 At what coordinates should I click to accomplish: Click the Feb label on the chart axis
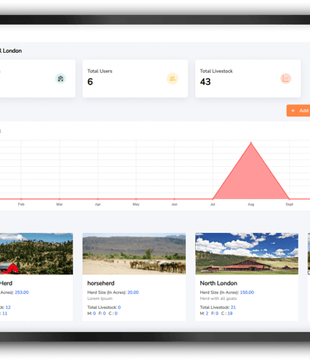[21, 204]
